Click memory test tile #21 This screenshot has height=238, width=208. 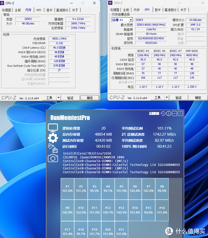[x=121, y=230]
